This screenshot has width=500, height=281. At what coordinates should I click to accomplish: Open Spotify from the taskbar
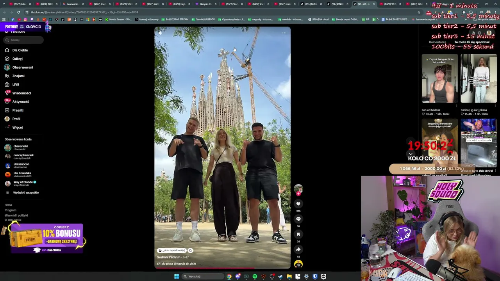point(255,276)
